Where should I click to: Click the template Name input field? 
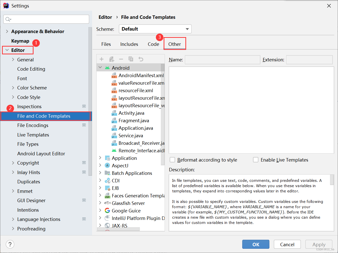[222, 60]
